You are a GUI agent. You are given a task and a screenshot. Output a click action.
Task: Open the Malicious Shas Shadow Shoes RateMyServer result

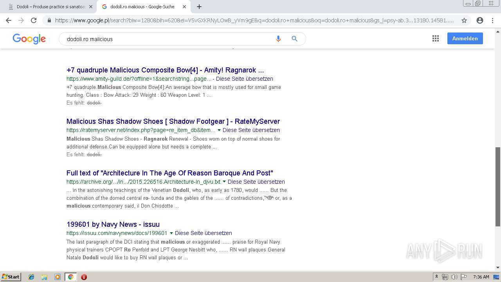tap(173, 121)
